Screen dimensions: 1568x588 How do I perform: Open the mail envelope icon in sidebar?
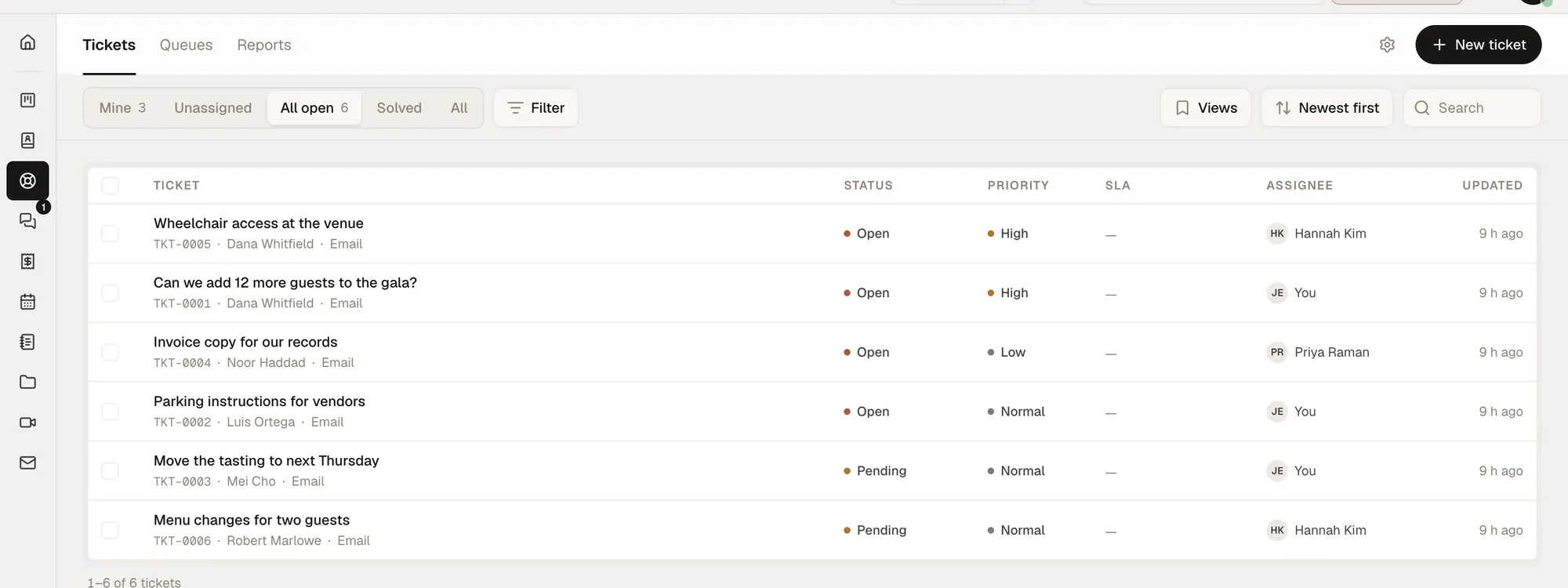tap(27, 463)
